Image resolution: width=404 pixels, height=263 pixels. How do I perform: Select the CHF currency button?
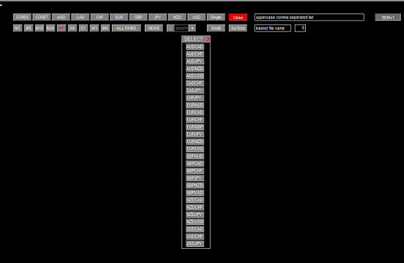[x=100, y=17]
